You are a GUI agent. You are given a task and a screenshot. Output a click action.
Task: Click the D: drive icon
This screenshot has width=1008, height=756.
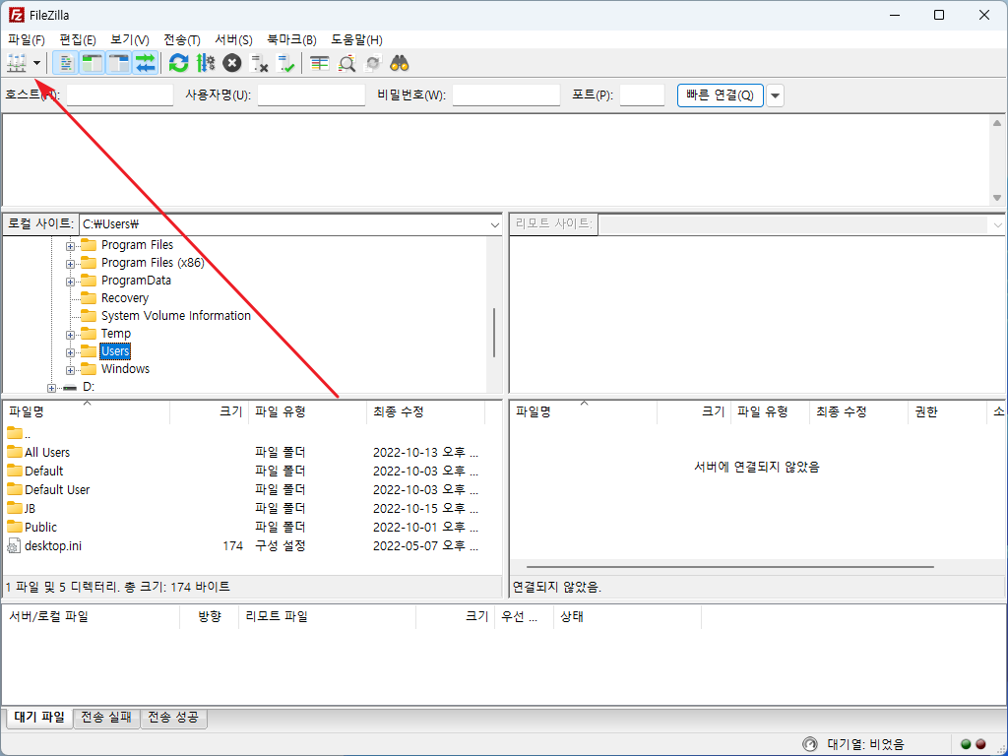pos(70,388)
